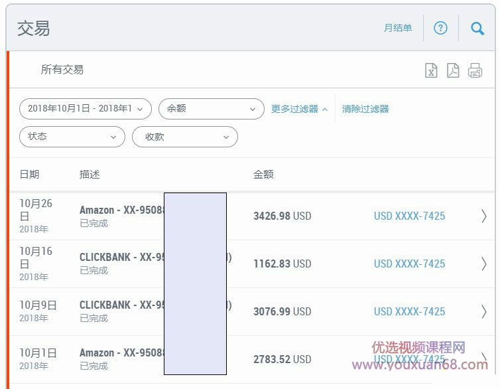Sort by the 金额 amount column header
This screenshot has height=389, width=500.
263,175
